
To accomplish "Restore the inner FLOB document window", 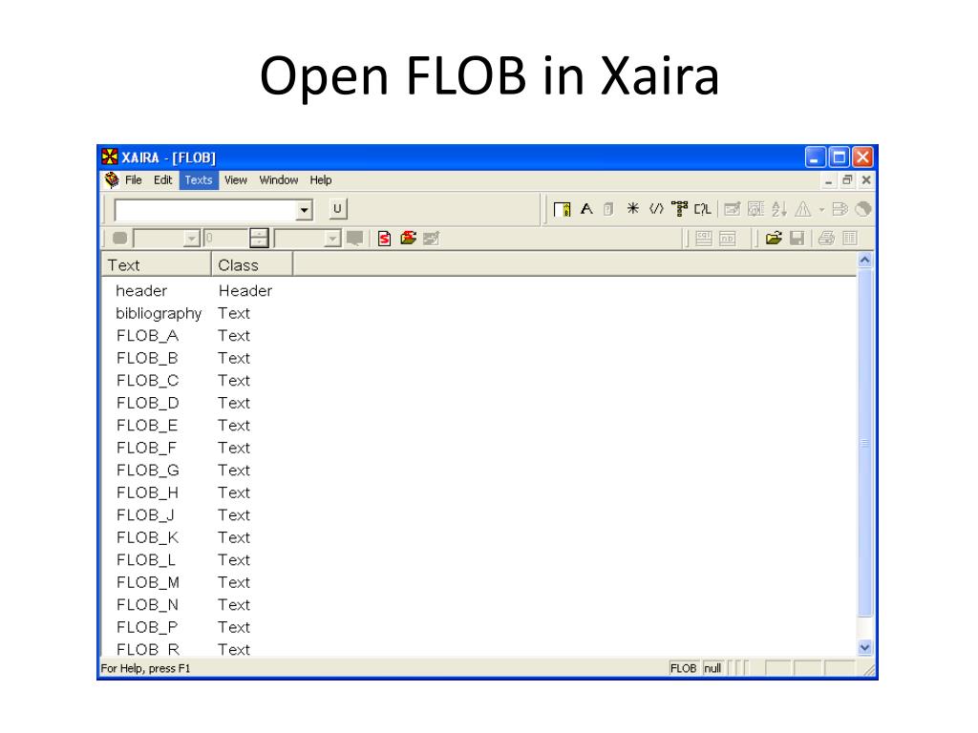I will pyautogui.click(x=847, y=180).
